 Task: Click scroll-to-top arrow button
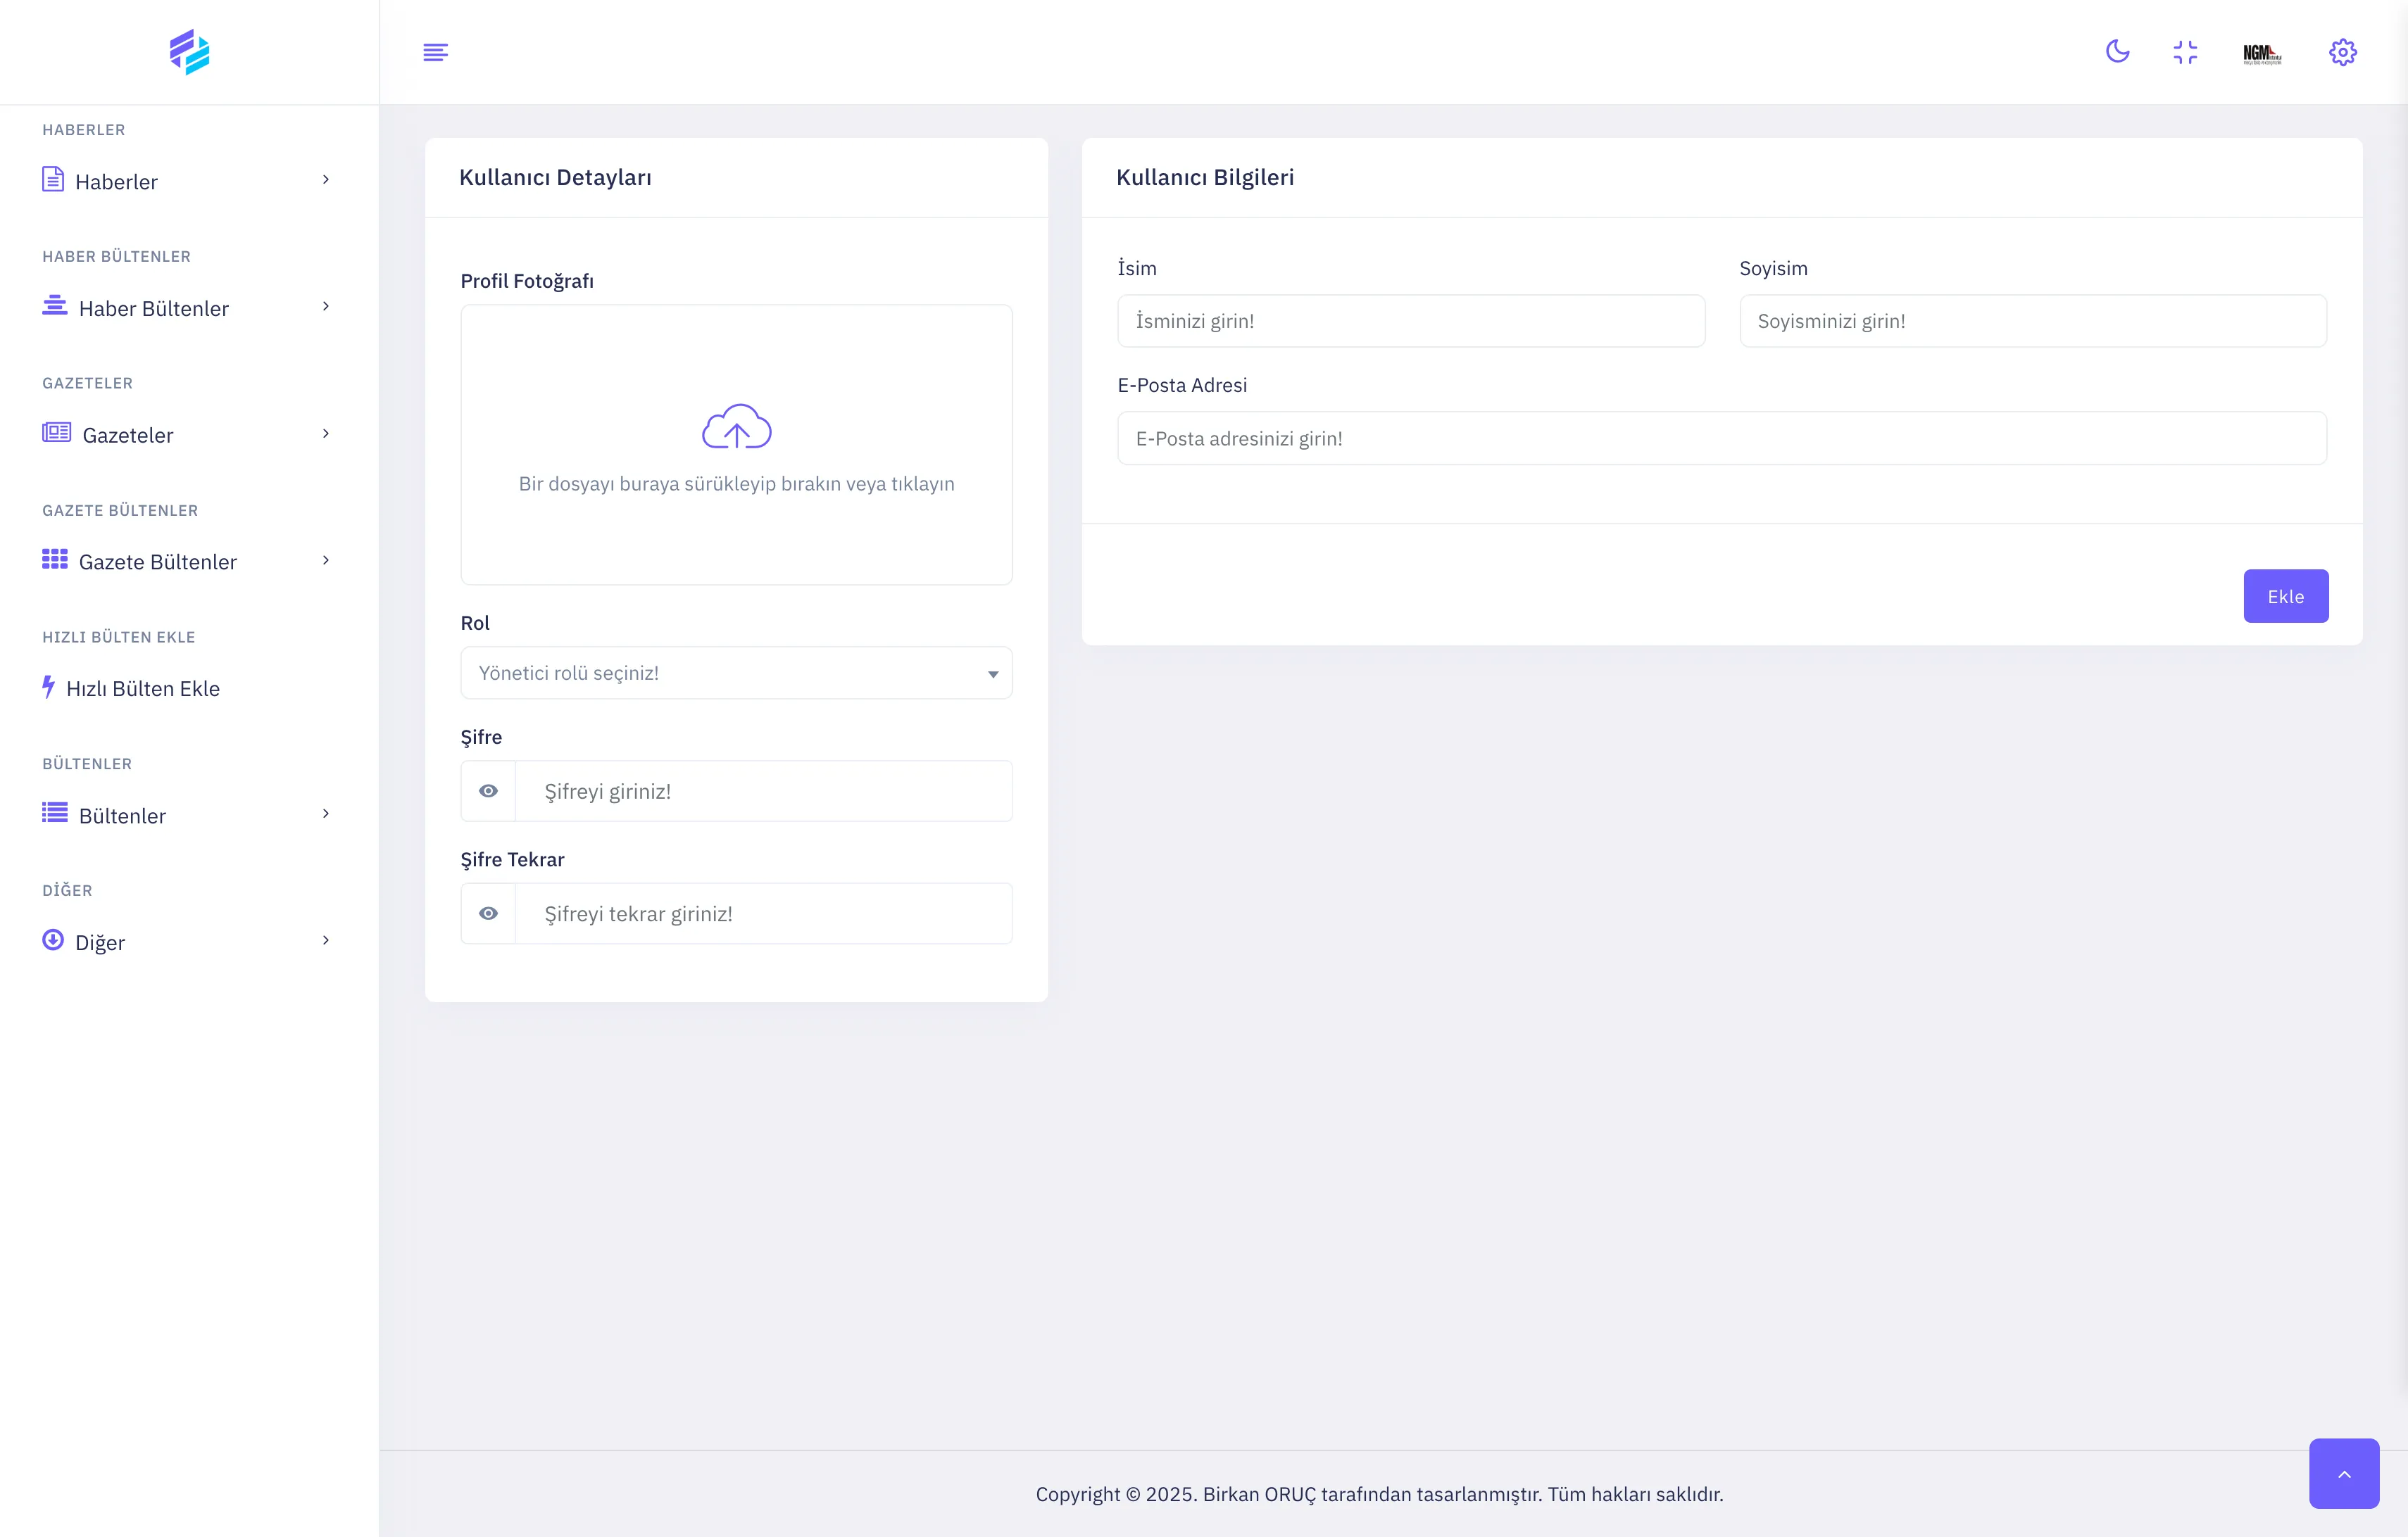coord(2343,1473)
